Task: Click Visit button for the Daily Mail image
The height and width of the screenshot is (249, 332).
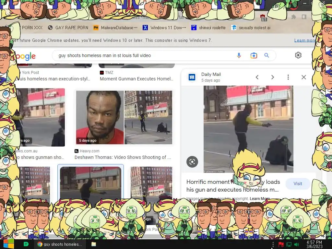Action: 298,184
